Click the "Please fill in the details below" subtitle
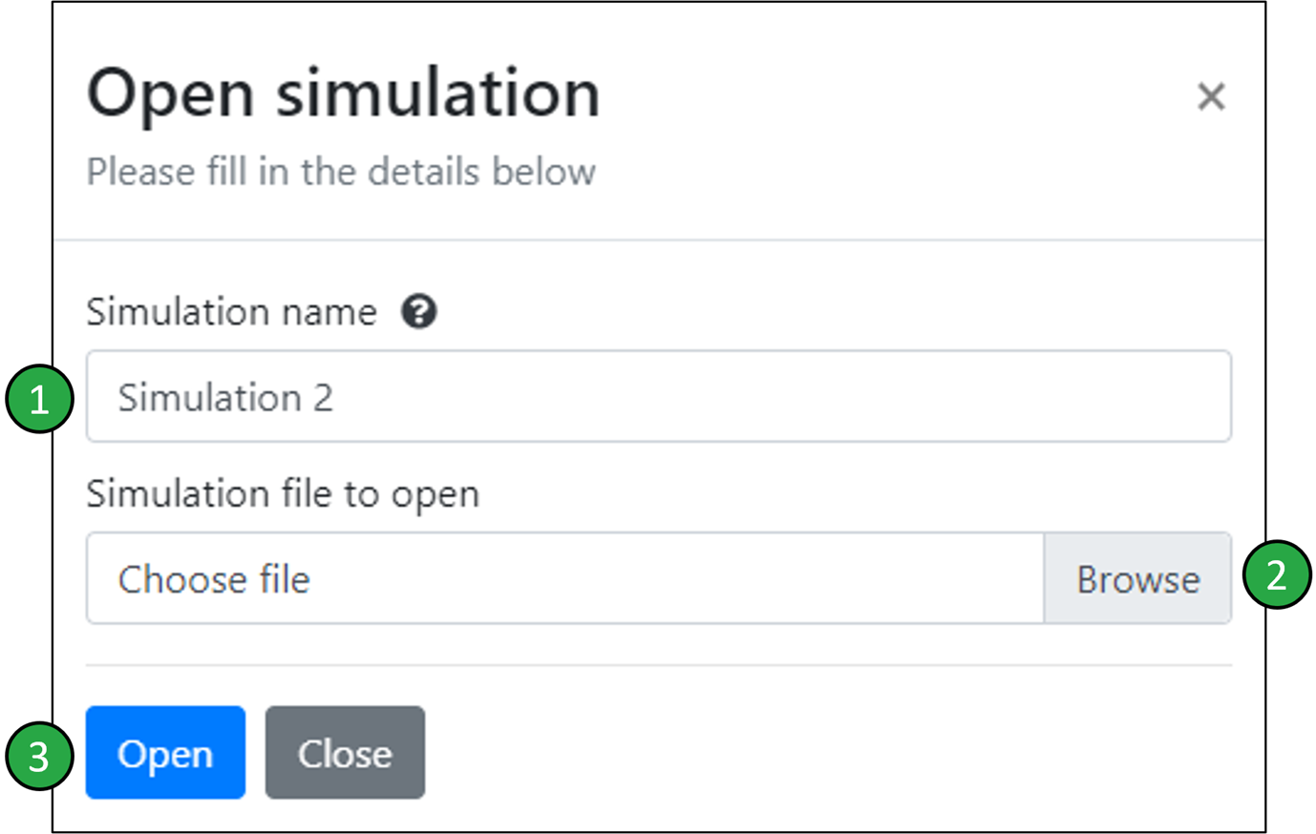Viewport: 1316px width, 834px height. point(341,172)
